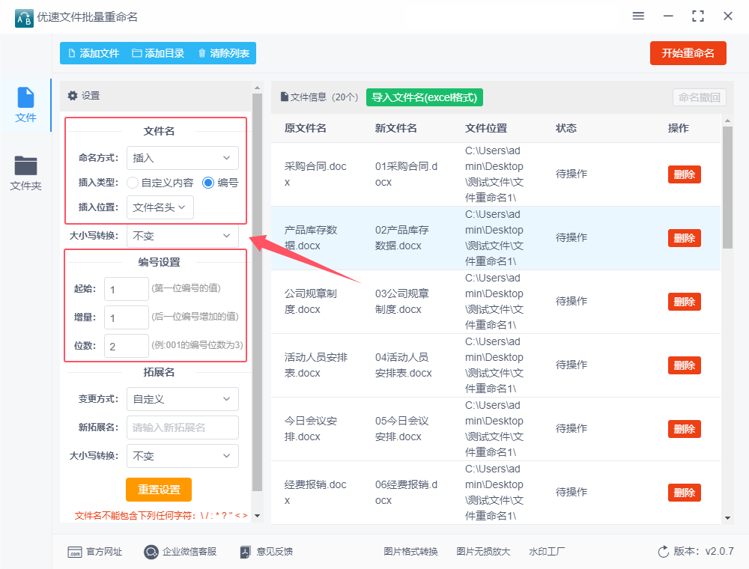The width and height of the screenshot is (749, 569).
Task: Open extension 大小写转换 dropdown above 重置设置
Action: (x=183, y=456)
